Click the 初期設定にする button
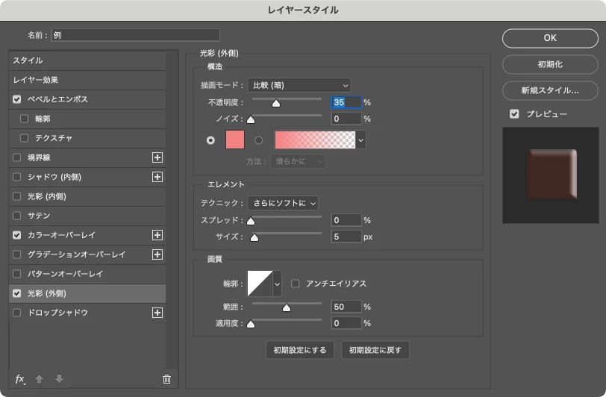This screenshot has width=606, height=397. pyautogui.click(x=300, y=350)
